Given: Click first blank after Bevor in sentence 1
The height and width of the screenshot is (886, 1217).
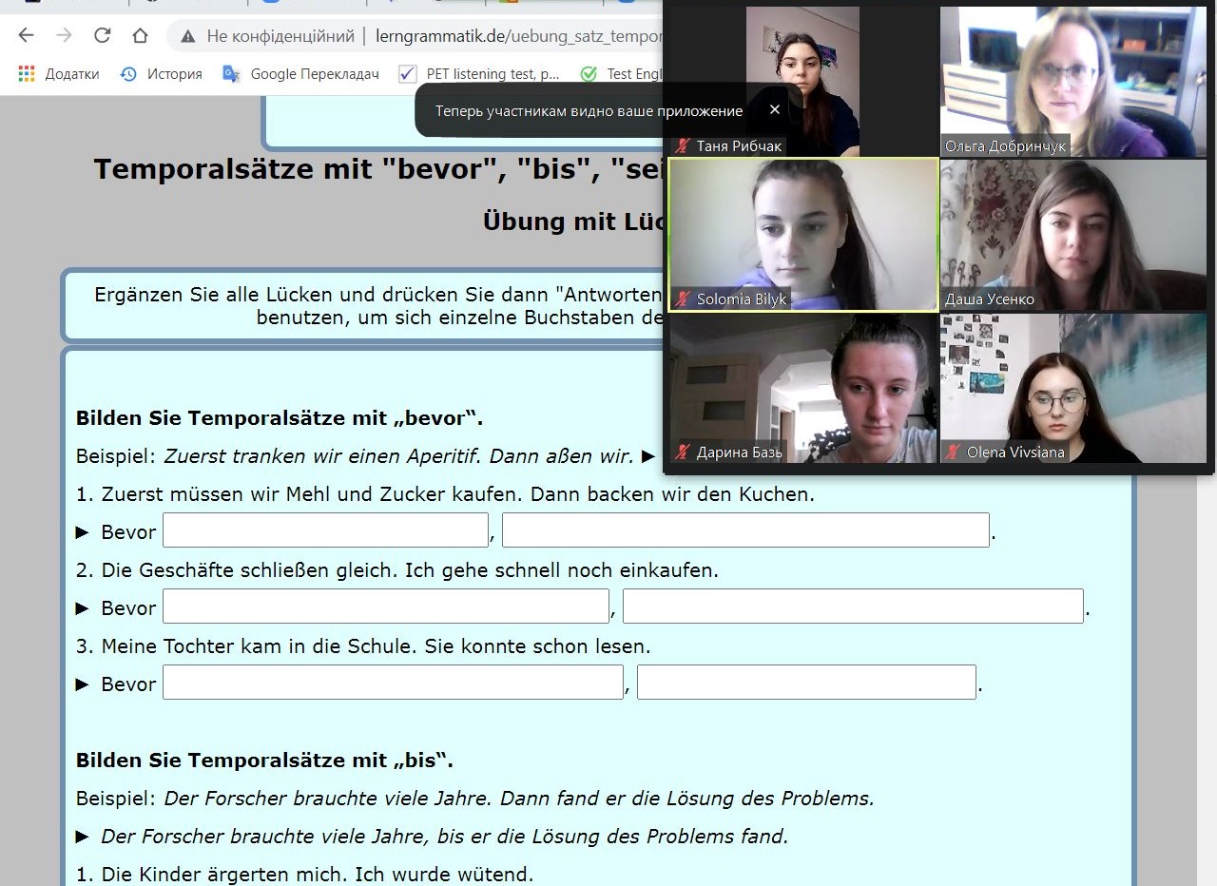Looking at the screenshot, I should point(325,530).
